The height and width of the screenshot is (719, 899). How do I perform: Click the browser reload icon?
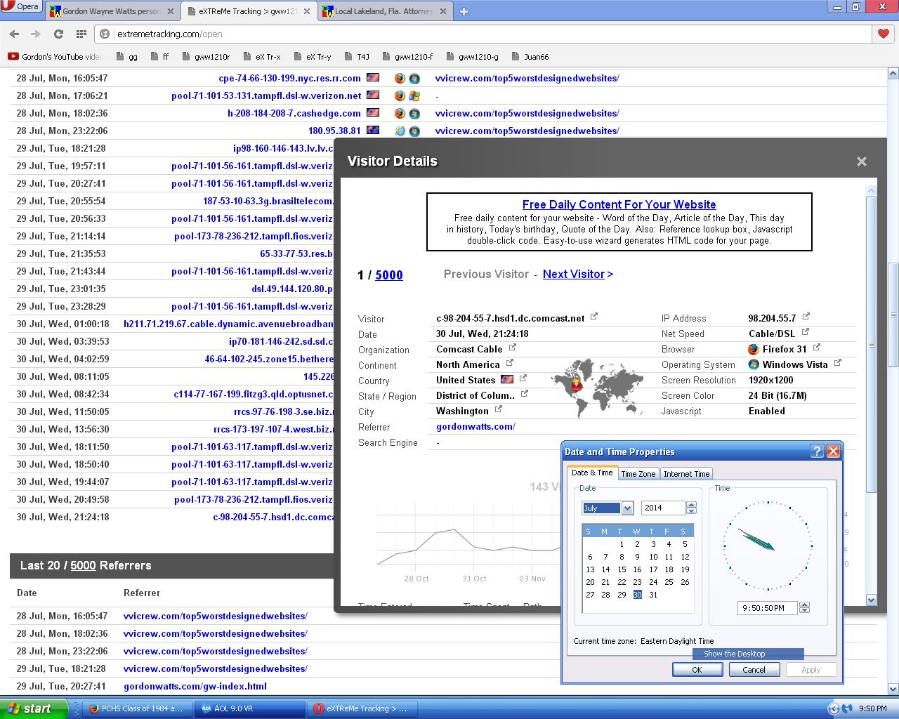point(59,34)
